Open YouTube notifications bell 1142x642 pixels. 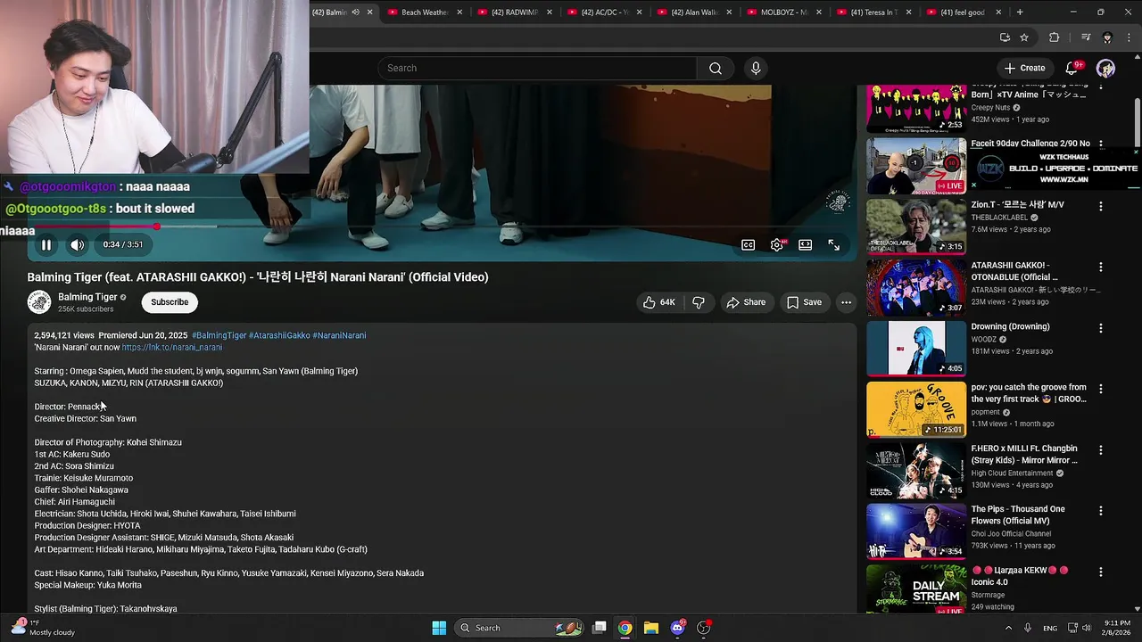pyautogui.click(x=1072, y=68)
